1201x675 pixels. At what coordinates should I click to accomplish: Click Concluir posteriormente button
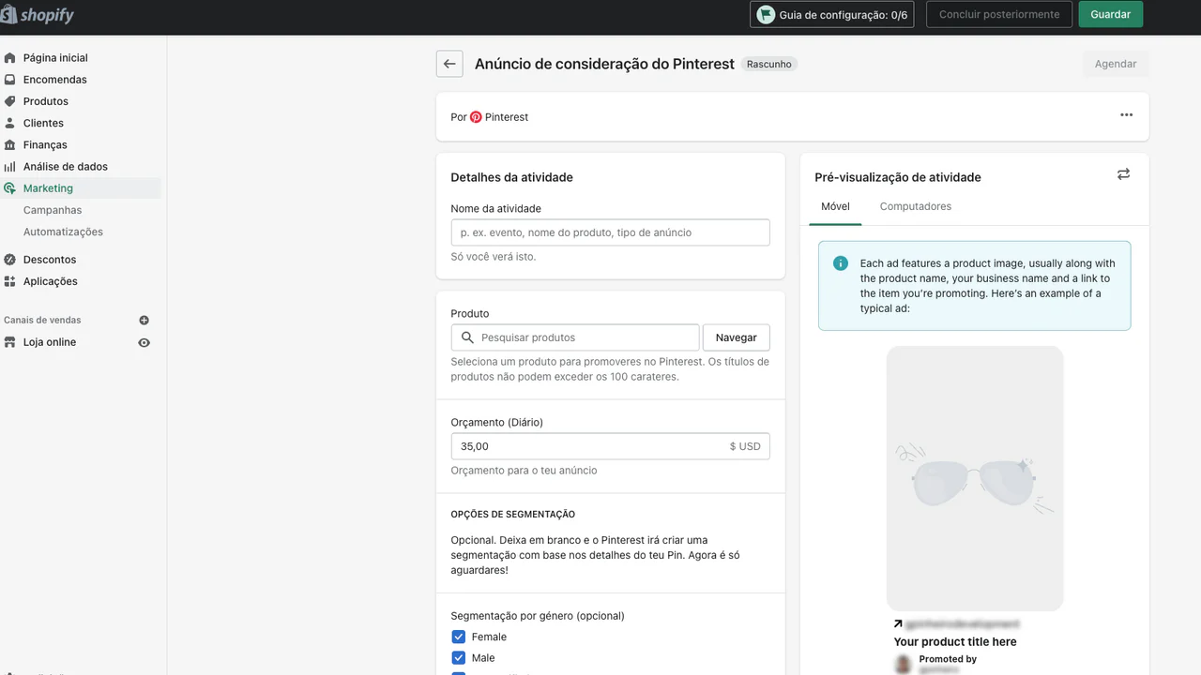[999, 14]
